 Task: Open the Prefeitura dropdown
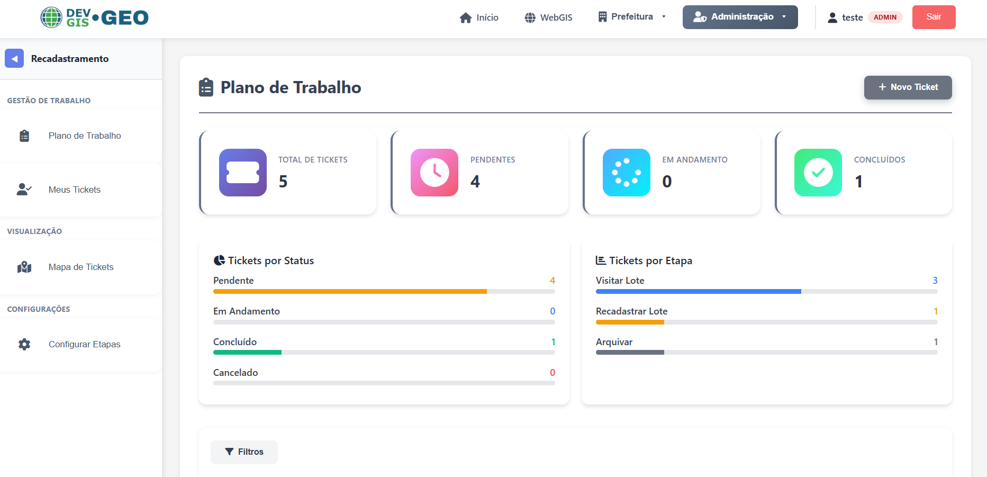631,16
